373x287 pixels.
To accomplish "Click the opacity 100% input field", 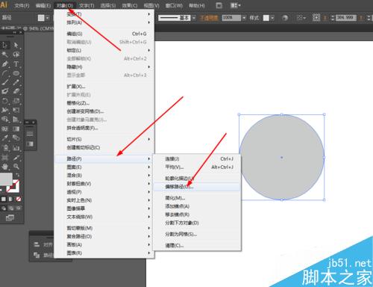I will pos(231,18).
